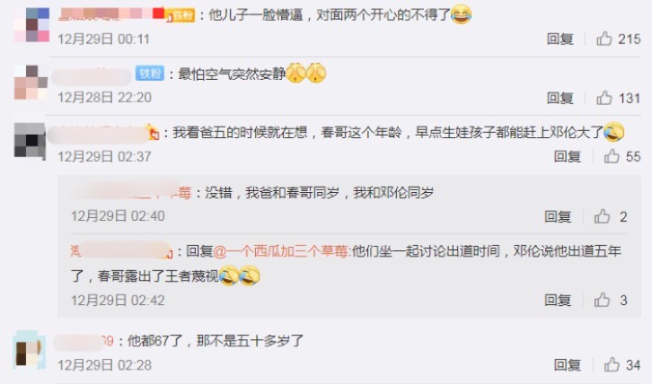Screen dimensions: 652x384
Task: Open avatar of the first commenter
Action: (x=32, y=24)
